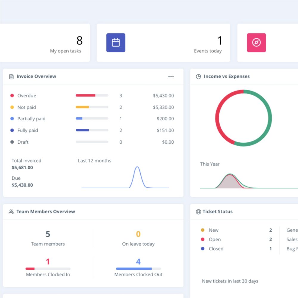Screen dimensions: 298x298
Task: Click the Fully paid progress bar
Action: pos(92,130)
